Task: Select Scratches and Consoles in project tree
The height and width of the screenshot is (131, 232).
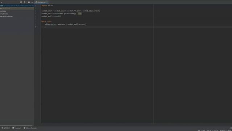Action: pos(7,16)
